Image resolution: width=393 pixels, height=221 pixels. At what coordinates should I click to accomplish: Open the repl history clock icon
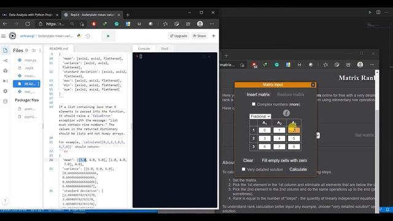pos(88,36)
